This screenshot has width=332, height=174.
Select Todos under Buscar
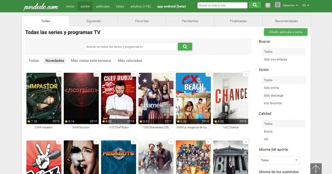tap(284, 52)
